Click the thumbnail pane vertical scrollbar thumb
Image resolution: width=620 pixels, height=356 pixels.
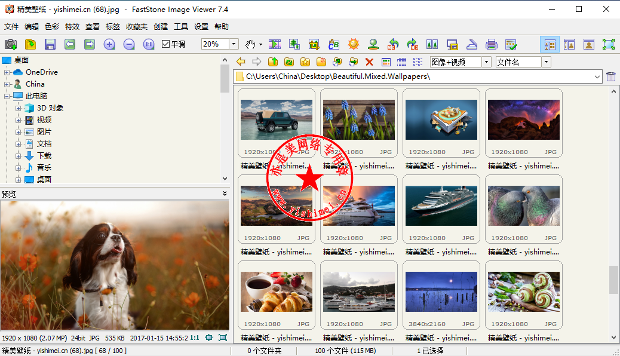point(613,280)
